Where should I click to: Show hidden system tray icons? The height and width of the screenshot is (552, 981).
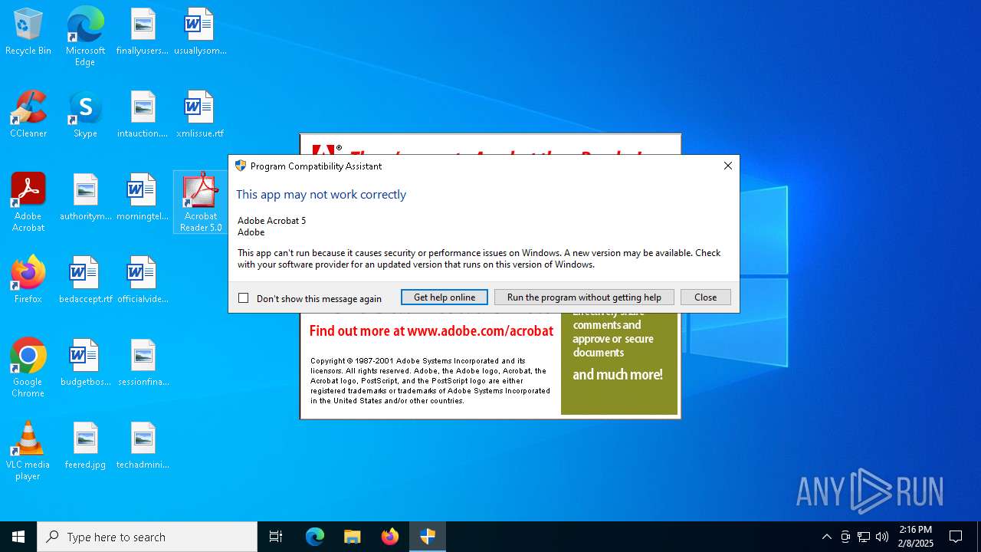827,537
